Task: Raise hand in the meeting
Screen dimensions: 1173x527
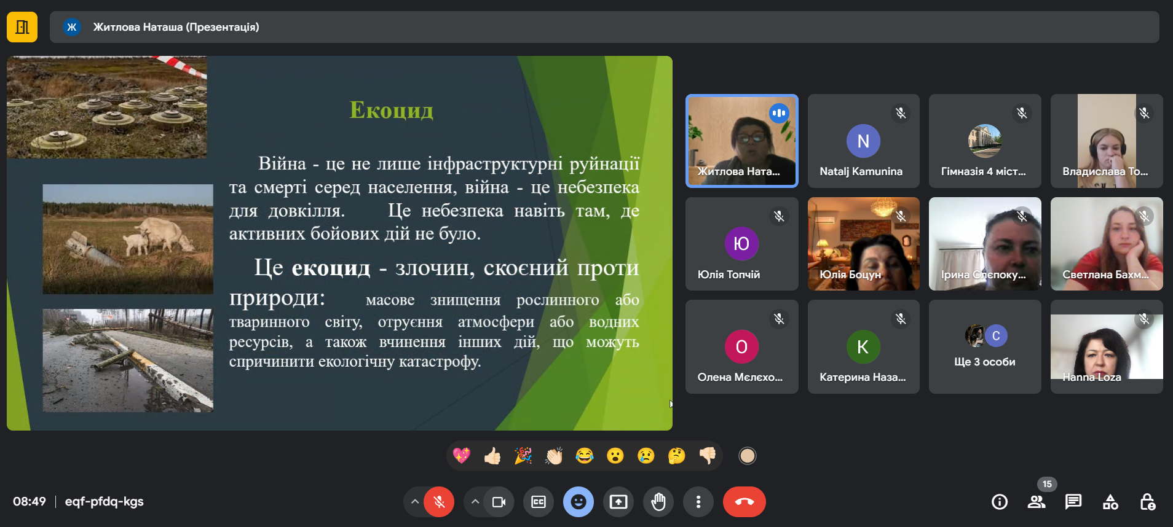Action: (x=658, y=502)
